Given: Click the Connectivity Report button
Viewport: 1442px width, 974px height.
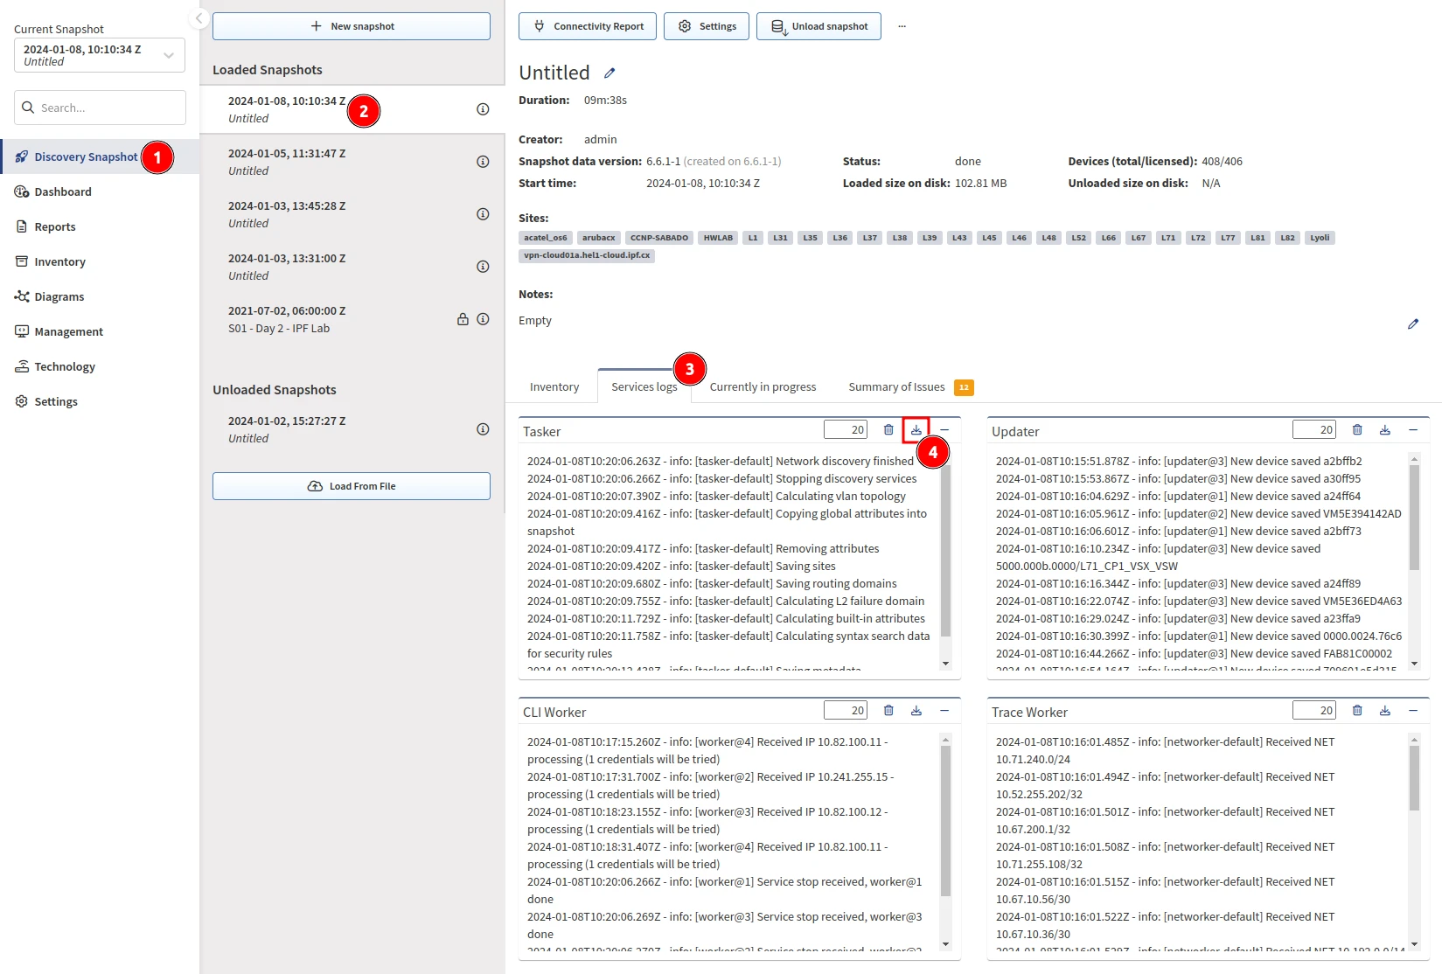Looking at the screenshot, I should 589,26.
